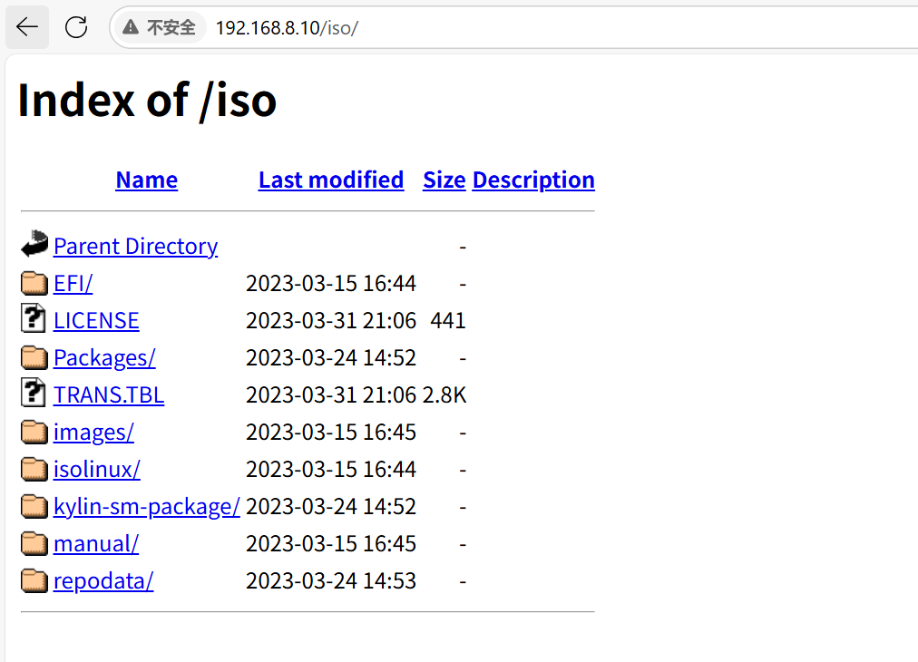Screen dimensions: 918x662
Task: Sort listing by Last modified header
Action: [331, 180]
